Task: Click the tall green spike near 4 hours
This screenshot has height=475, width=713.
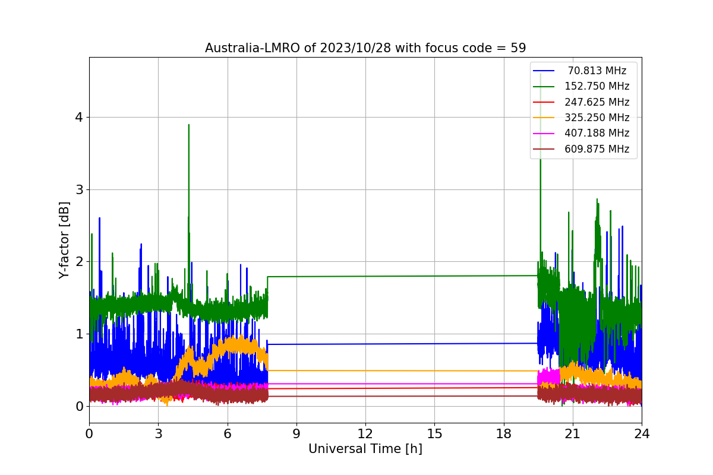Action: coord(189,178)
